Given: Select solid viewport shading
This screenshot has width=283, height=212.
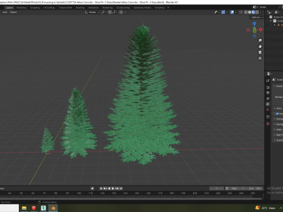Looking at the screenshot, I should 249,12.
